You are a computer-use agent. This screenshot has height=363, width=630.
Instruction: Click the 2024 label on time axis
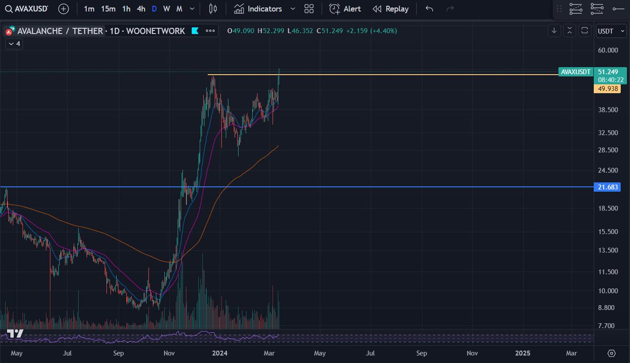(x=219, y=353)
